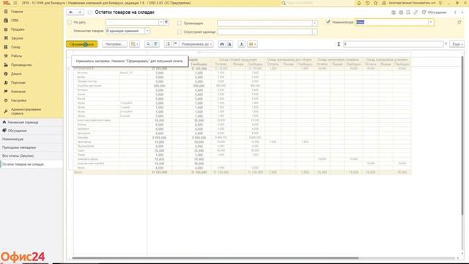469x264 pixels.
Task: Click the vertical scrollbar of the report
Action: 462,135
